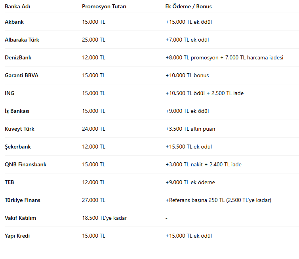The height and width of the screenshot is (259, 299).
Task: Click Vakıf Katılım 18.500 TL'ye kadar amount
Action: click(104, 218)
